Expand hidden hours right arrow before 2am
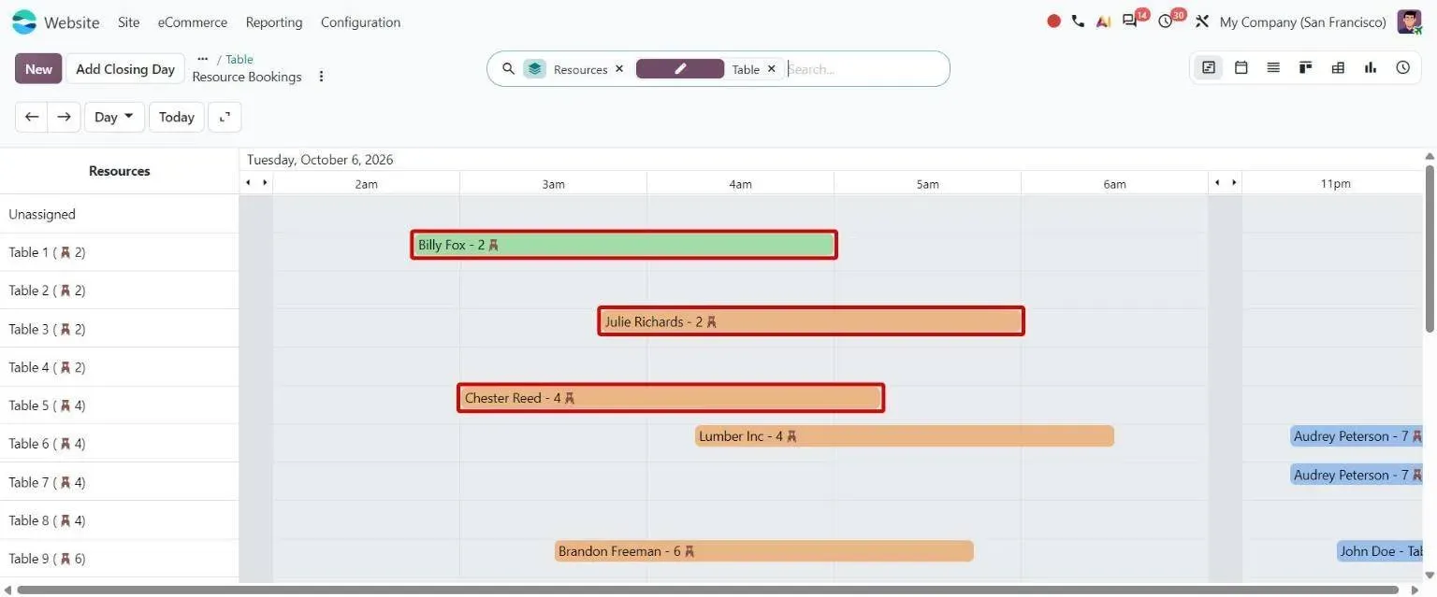This screenshot has height=597, width=1437. click(265, 183)
